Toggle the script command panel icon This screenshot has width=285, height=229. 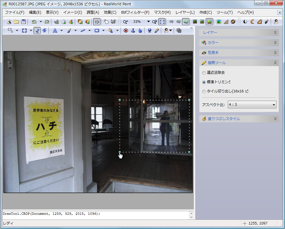pos(97,22)
